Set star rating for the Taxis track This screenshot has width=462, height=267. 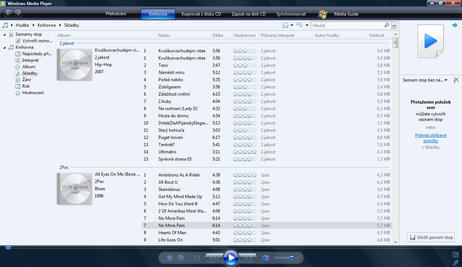click(245, 65)
